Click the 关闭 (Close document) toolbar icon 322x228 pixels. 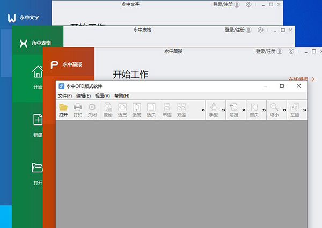click(x=92, y=109)
